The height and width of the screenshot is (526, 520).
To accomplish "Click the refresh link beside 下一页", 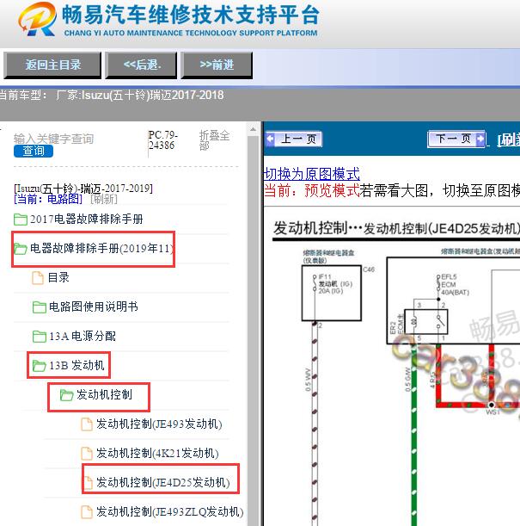I will [508, 139].
